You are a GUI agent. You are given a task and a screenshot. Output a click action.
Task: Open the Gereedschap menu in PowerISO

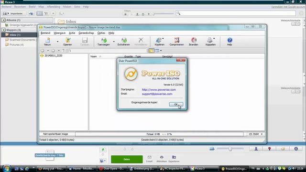coord(86,33)
